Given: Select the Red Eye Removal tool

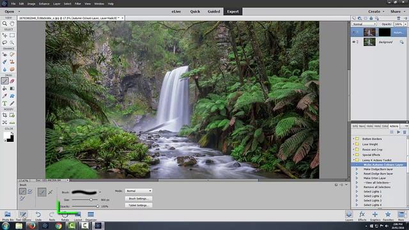Looking at the screenshot, I should [x=4, y=54].
